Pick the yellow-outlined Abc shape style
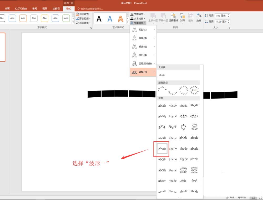Viewport: 263px width, 200px height. 44,18
